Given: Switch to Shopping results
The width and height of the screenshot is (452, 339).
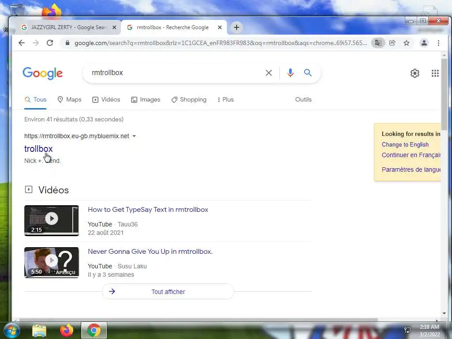Looking at the screenshot, I should pos(189,100).
